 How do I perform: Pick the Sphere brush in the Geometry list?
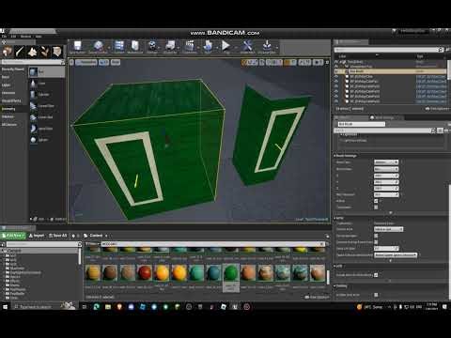(x=47, y=140)
